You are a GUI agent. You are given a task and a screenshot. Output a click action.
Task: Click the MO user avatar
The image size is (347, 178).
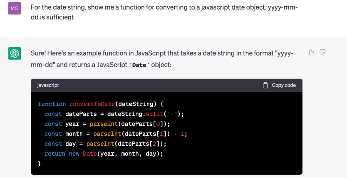[x=15, y=8]
